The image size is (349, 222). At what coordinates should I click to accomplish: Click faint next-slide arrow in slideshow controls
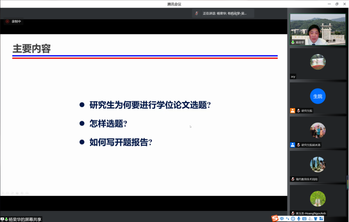click(x=8, y=194)
